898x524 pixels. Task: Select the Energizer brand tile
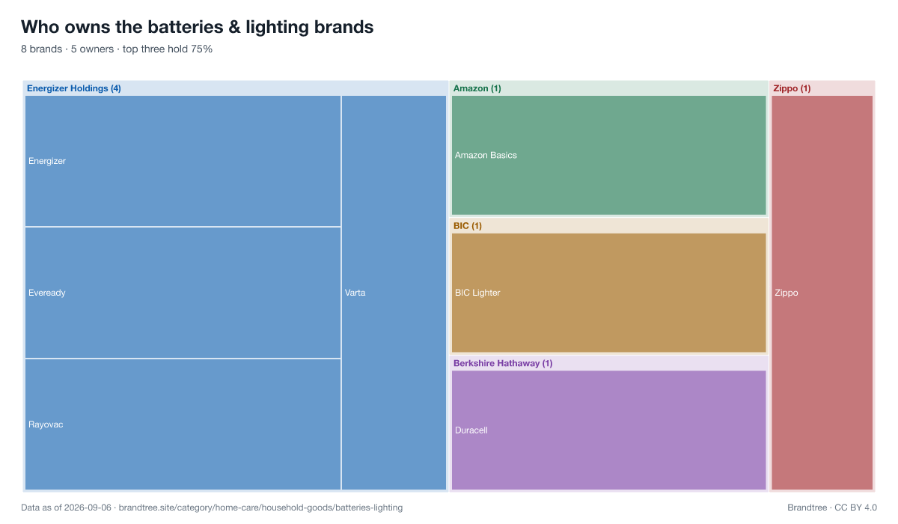coord(183,161)
